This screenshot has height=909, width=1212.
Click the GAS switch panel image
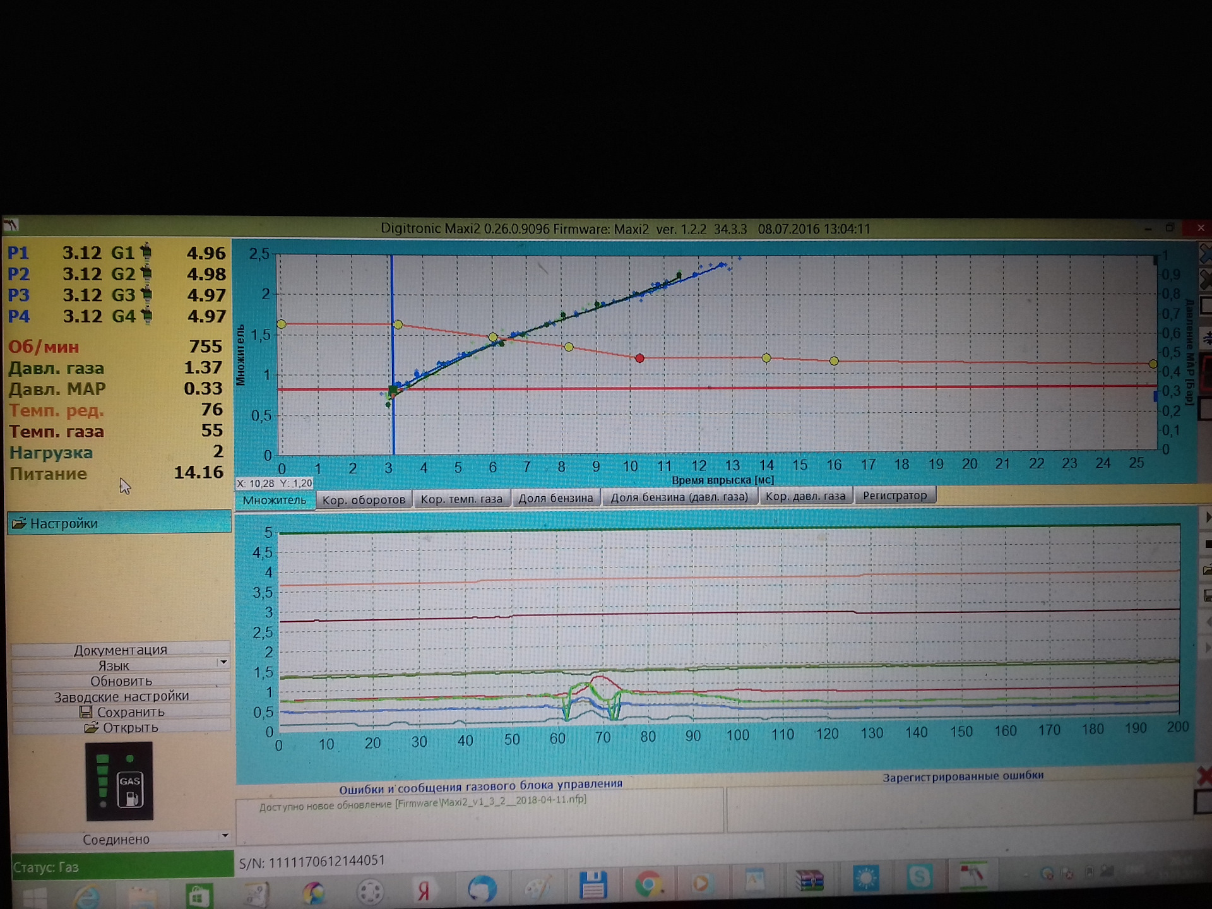click(119, 781)
